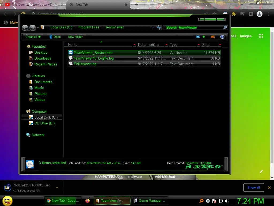Open Music library
The height and width of the screenshot is (206, 274).
tap(39, 88)
